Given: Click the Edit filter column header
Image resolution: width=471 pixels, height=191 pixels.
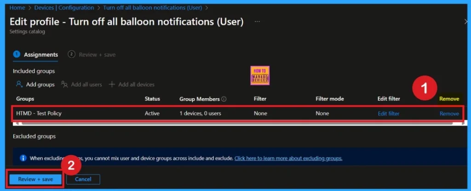Looking at the screenshot, I should [x=389, y=99].
